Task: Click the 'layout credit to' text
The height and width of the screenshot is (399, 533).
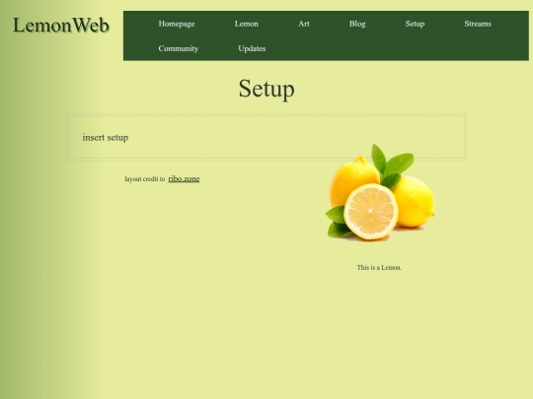Action: tap(145, 178)
